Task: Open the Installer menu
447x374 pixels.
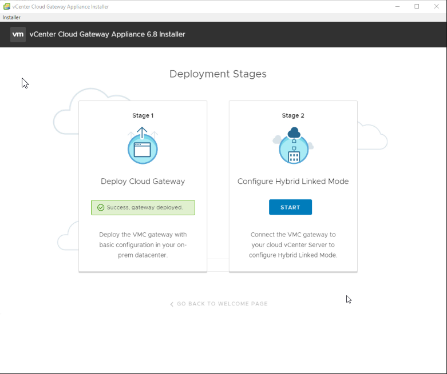Action: tap(11, 17)
